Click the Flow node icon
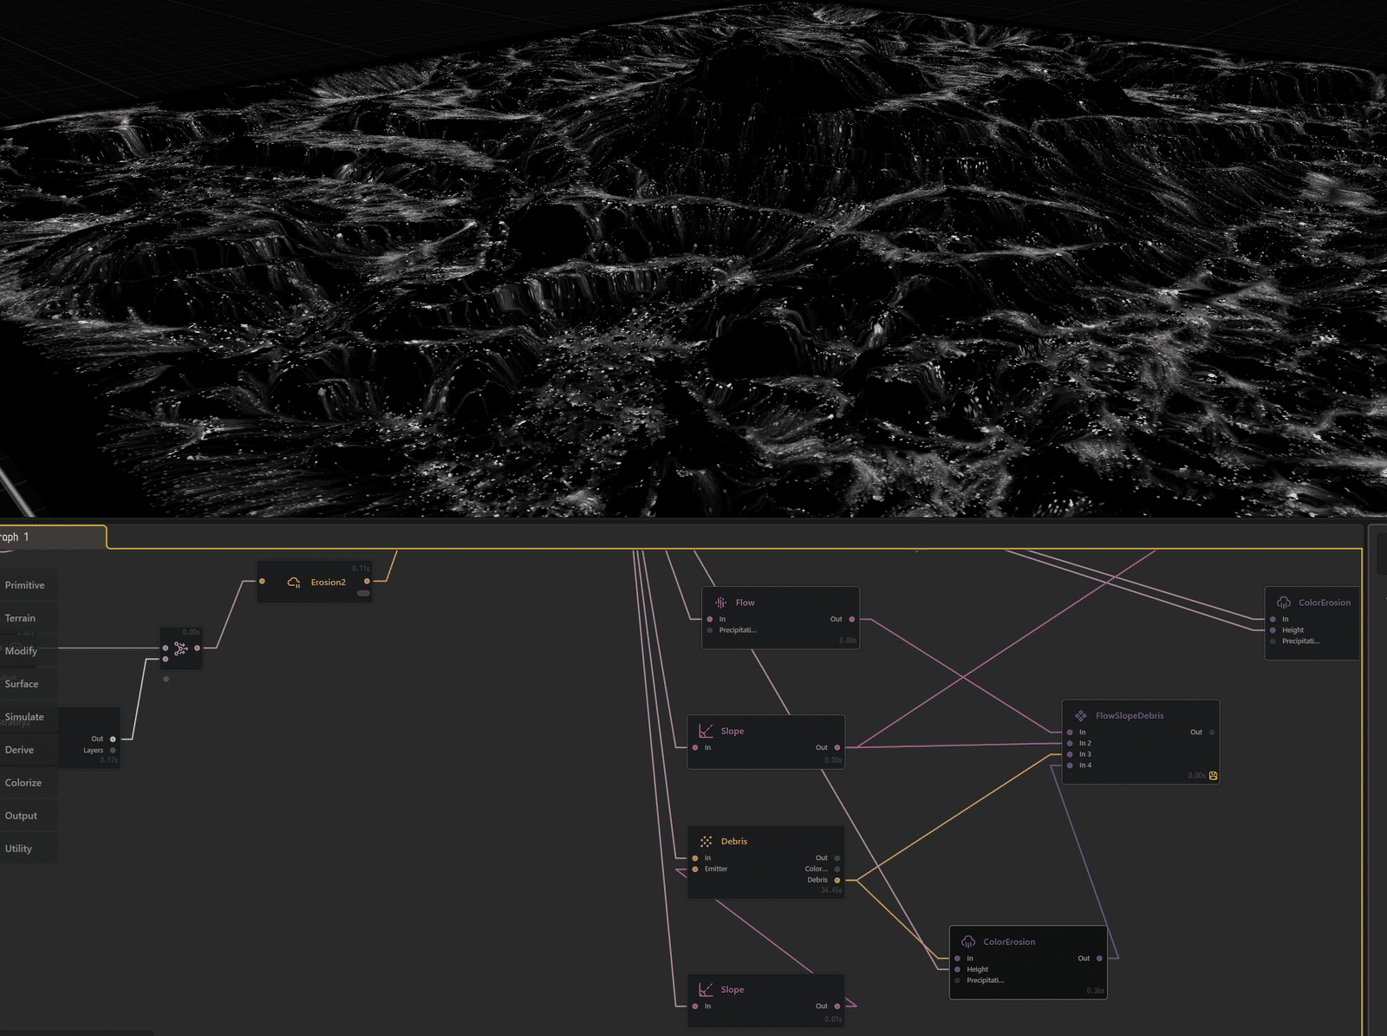Viewport: 1387px width, 1036px height. [720, 603]
